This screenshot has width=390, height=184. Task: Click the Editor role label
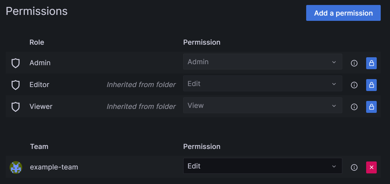coord(39,85)
